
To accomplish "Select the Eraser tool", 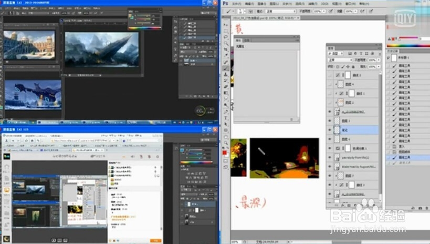I will (226, 87).
